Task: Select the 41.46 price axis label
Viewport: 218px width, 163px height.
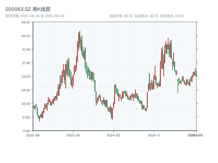Action: tap(26, 49)
